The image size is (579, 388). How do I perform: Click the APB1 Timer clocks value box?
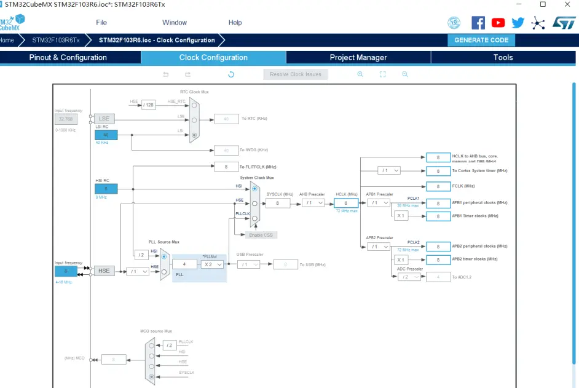[x=438, y=216]
